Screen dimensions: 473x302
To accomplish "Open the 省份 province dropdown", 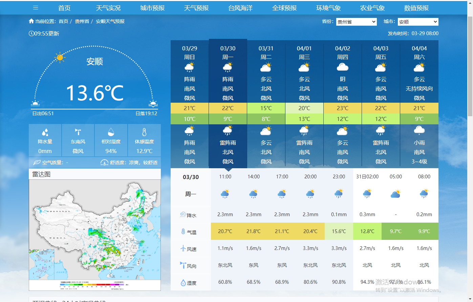I will 356,22.
